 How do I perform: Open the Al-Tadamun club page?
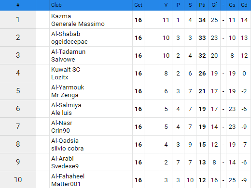68,52
